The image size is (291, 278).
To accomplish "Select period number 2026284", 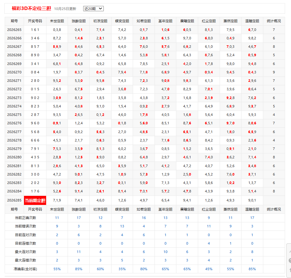I will coord(14,191).
